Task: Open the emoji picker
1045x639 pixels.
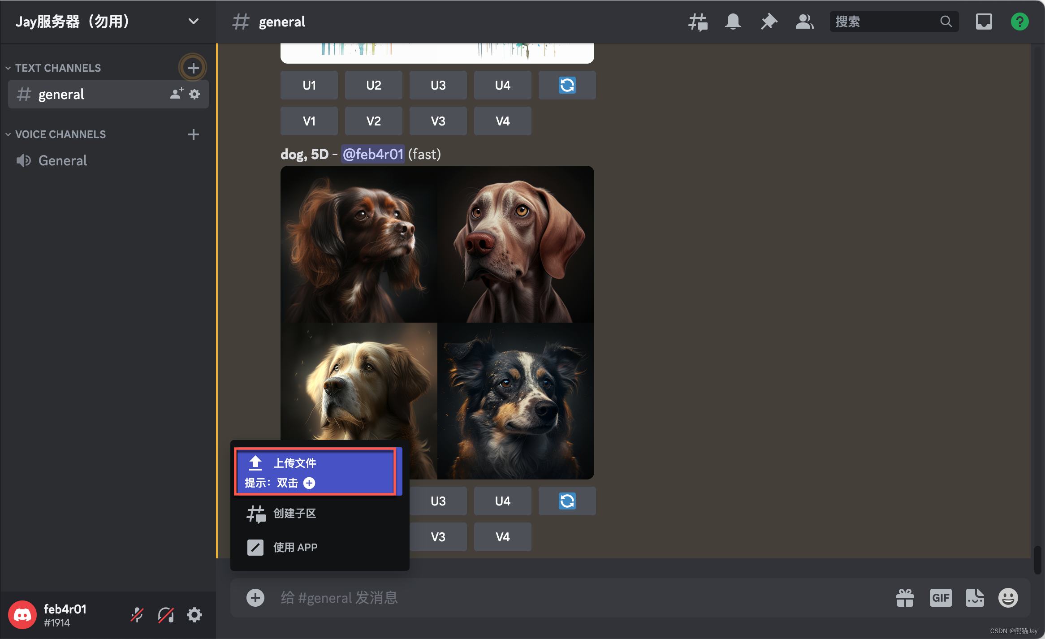Action: pos(1009,597)
